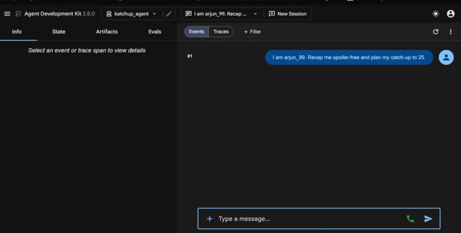Click the 'Select an event or trace span' text
Screen dimensions: 461x233
click(x=87, y=50)
